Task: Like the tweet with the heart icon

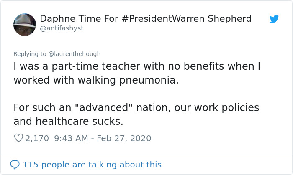Action: click(x=18, y=138)
